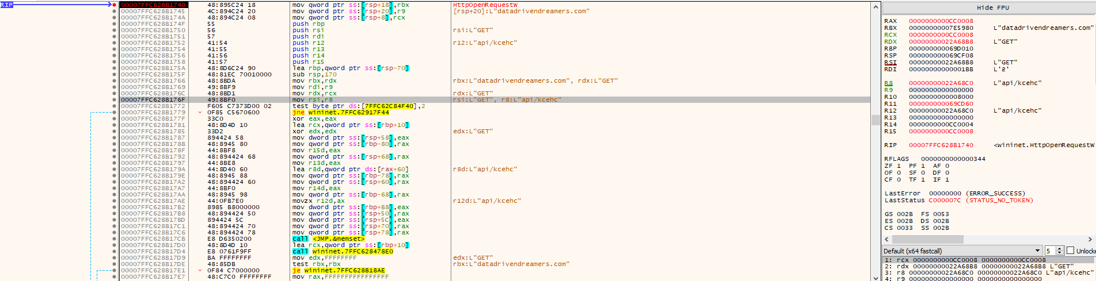Toggle breakpoint bullet at address 00007FFC628B176F
Screen dimensions: 1096x281
(x=115, y=99)
